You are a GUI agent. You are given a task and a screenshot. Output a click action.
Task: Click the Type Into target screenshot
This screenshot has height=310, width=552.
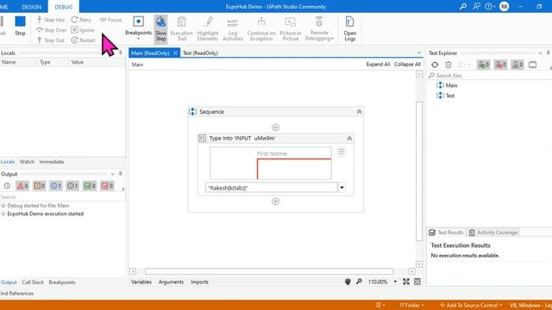(270, 163)
